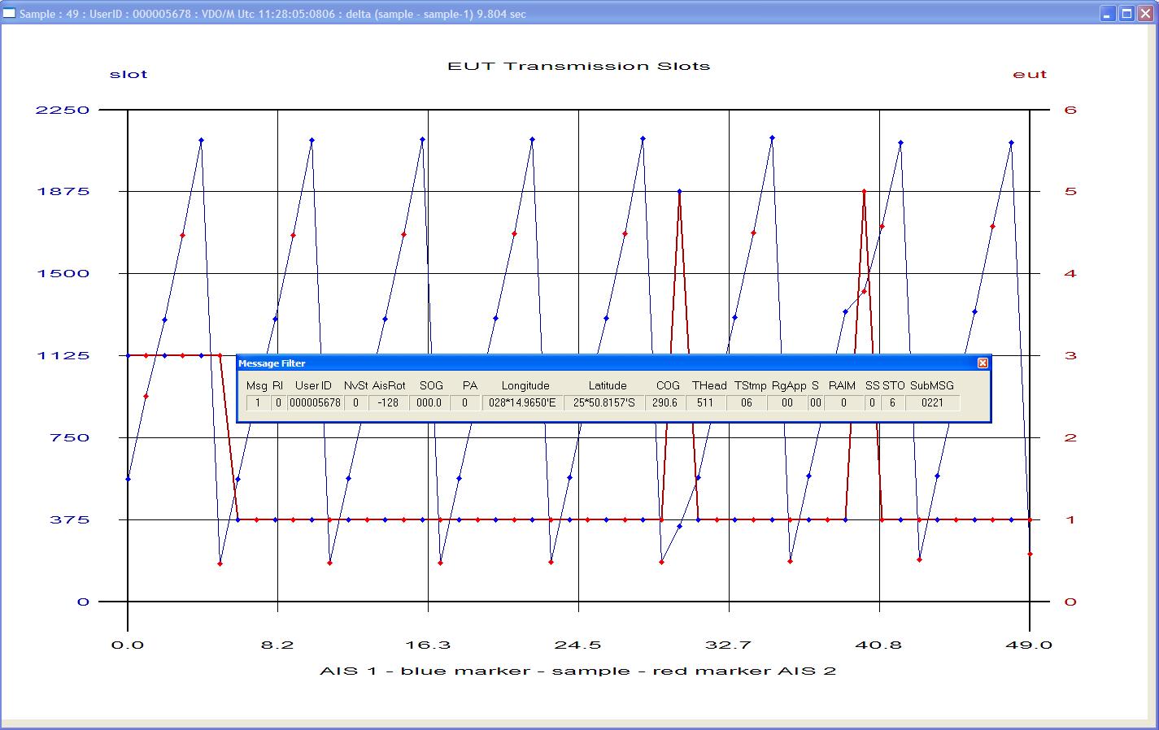This screenshot has height=730, width=1159.
Task: Select the SubMSG field value 0221
Action: (932, 402)
